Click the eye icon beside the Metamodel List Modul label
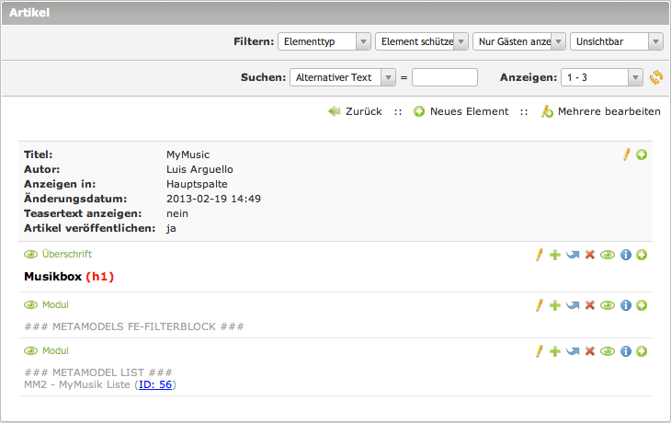 pyautogui.click(x=31, y=351)
